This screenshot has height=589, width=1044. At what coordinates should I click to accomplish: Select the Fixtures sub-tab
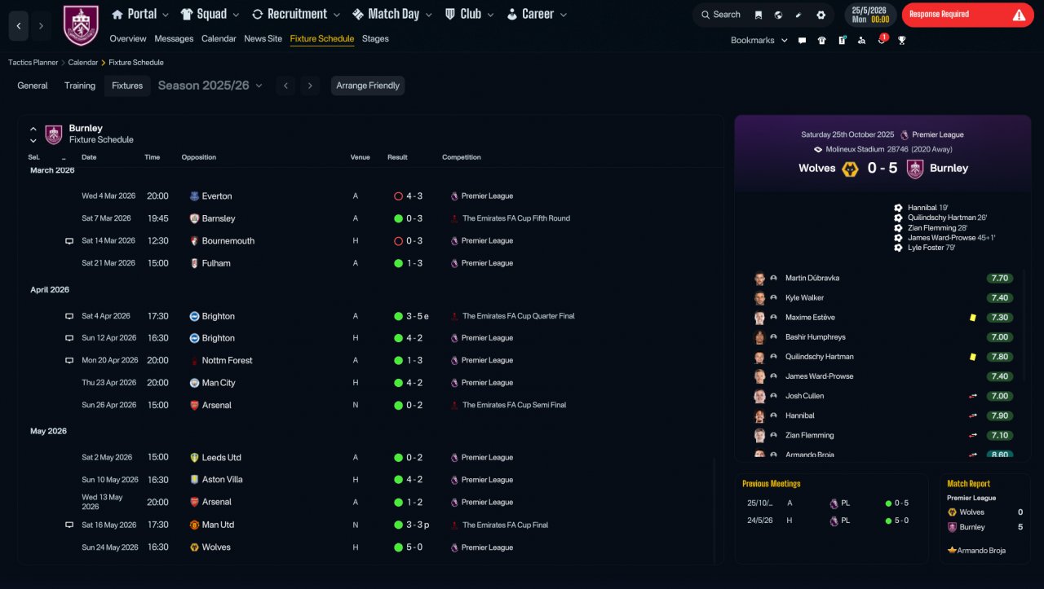coord(127,86)
